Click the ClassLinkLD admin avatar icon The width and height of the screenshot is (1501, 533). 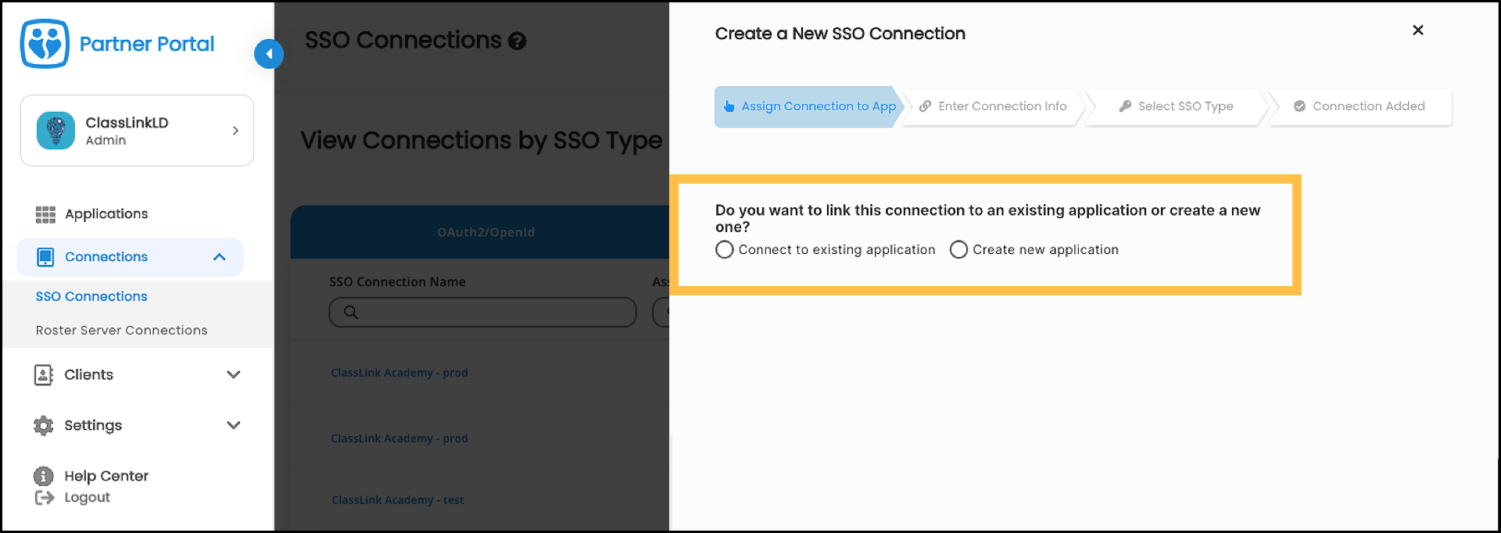coord(55,131)
